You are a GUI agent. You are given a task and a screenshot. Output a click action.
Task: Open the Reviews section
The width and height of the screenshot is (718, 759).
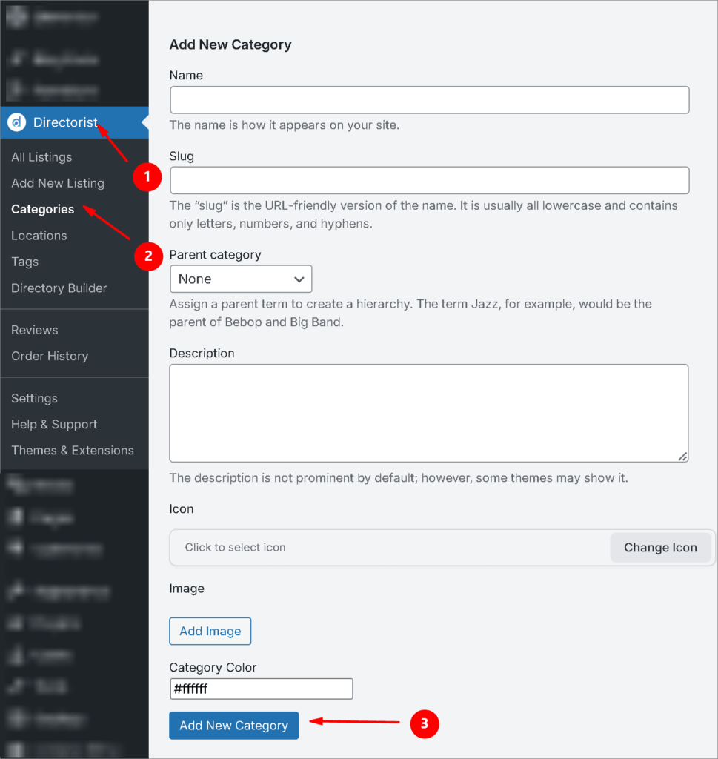(35, 330)
